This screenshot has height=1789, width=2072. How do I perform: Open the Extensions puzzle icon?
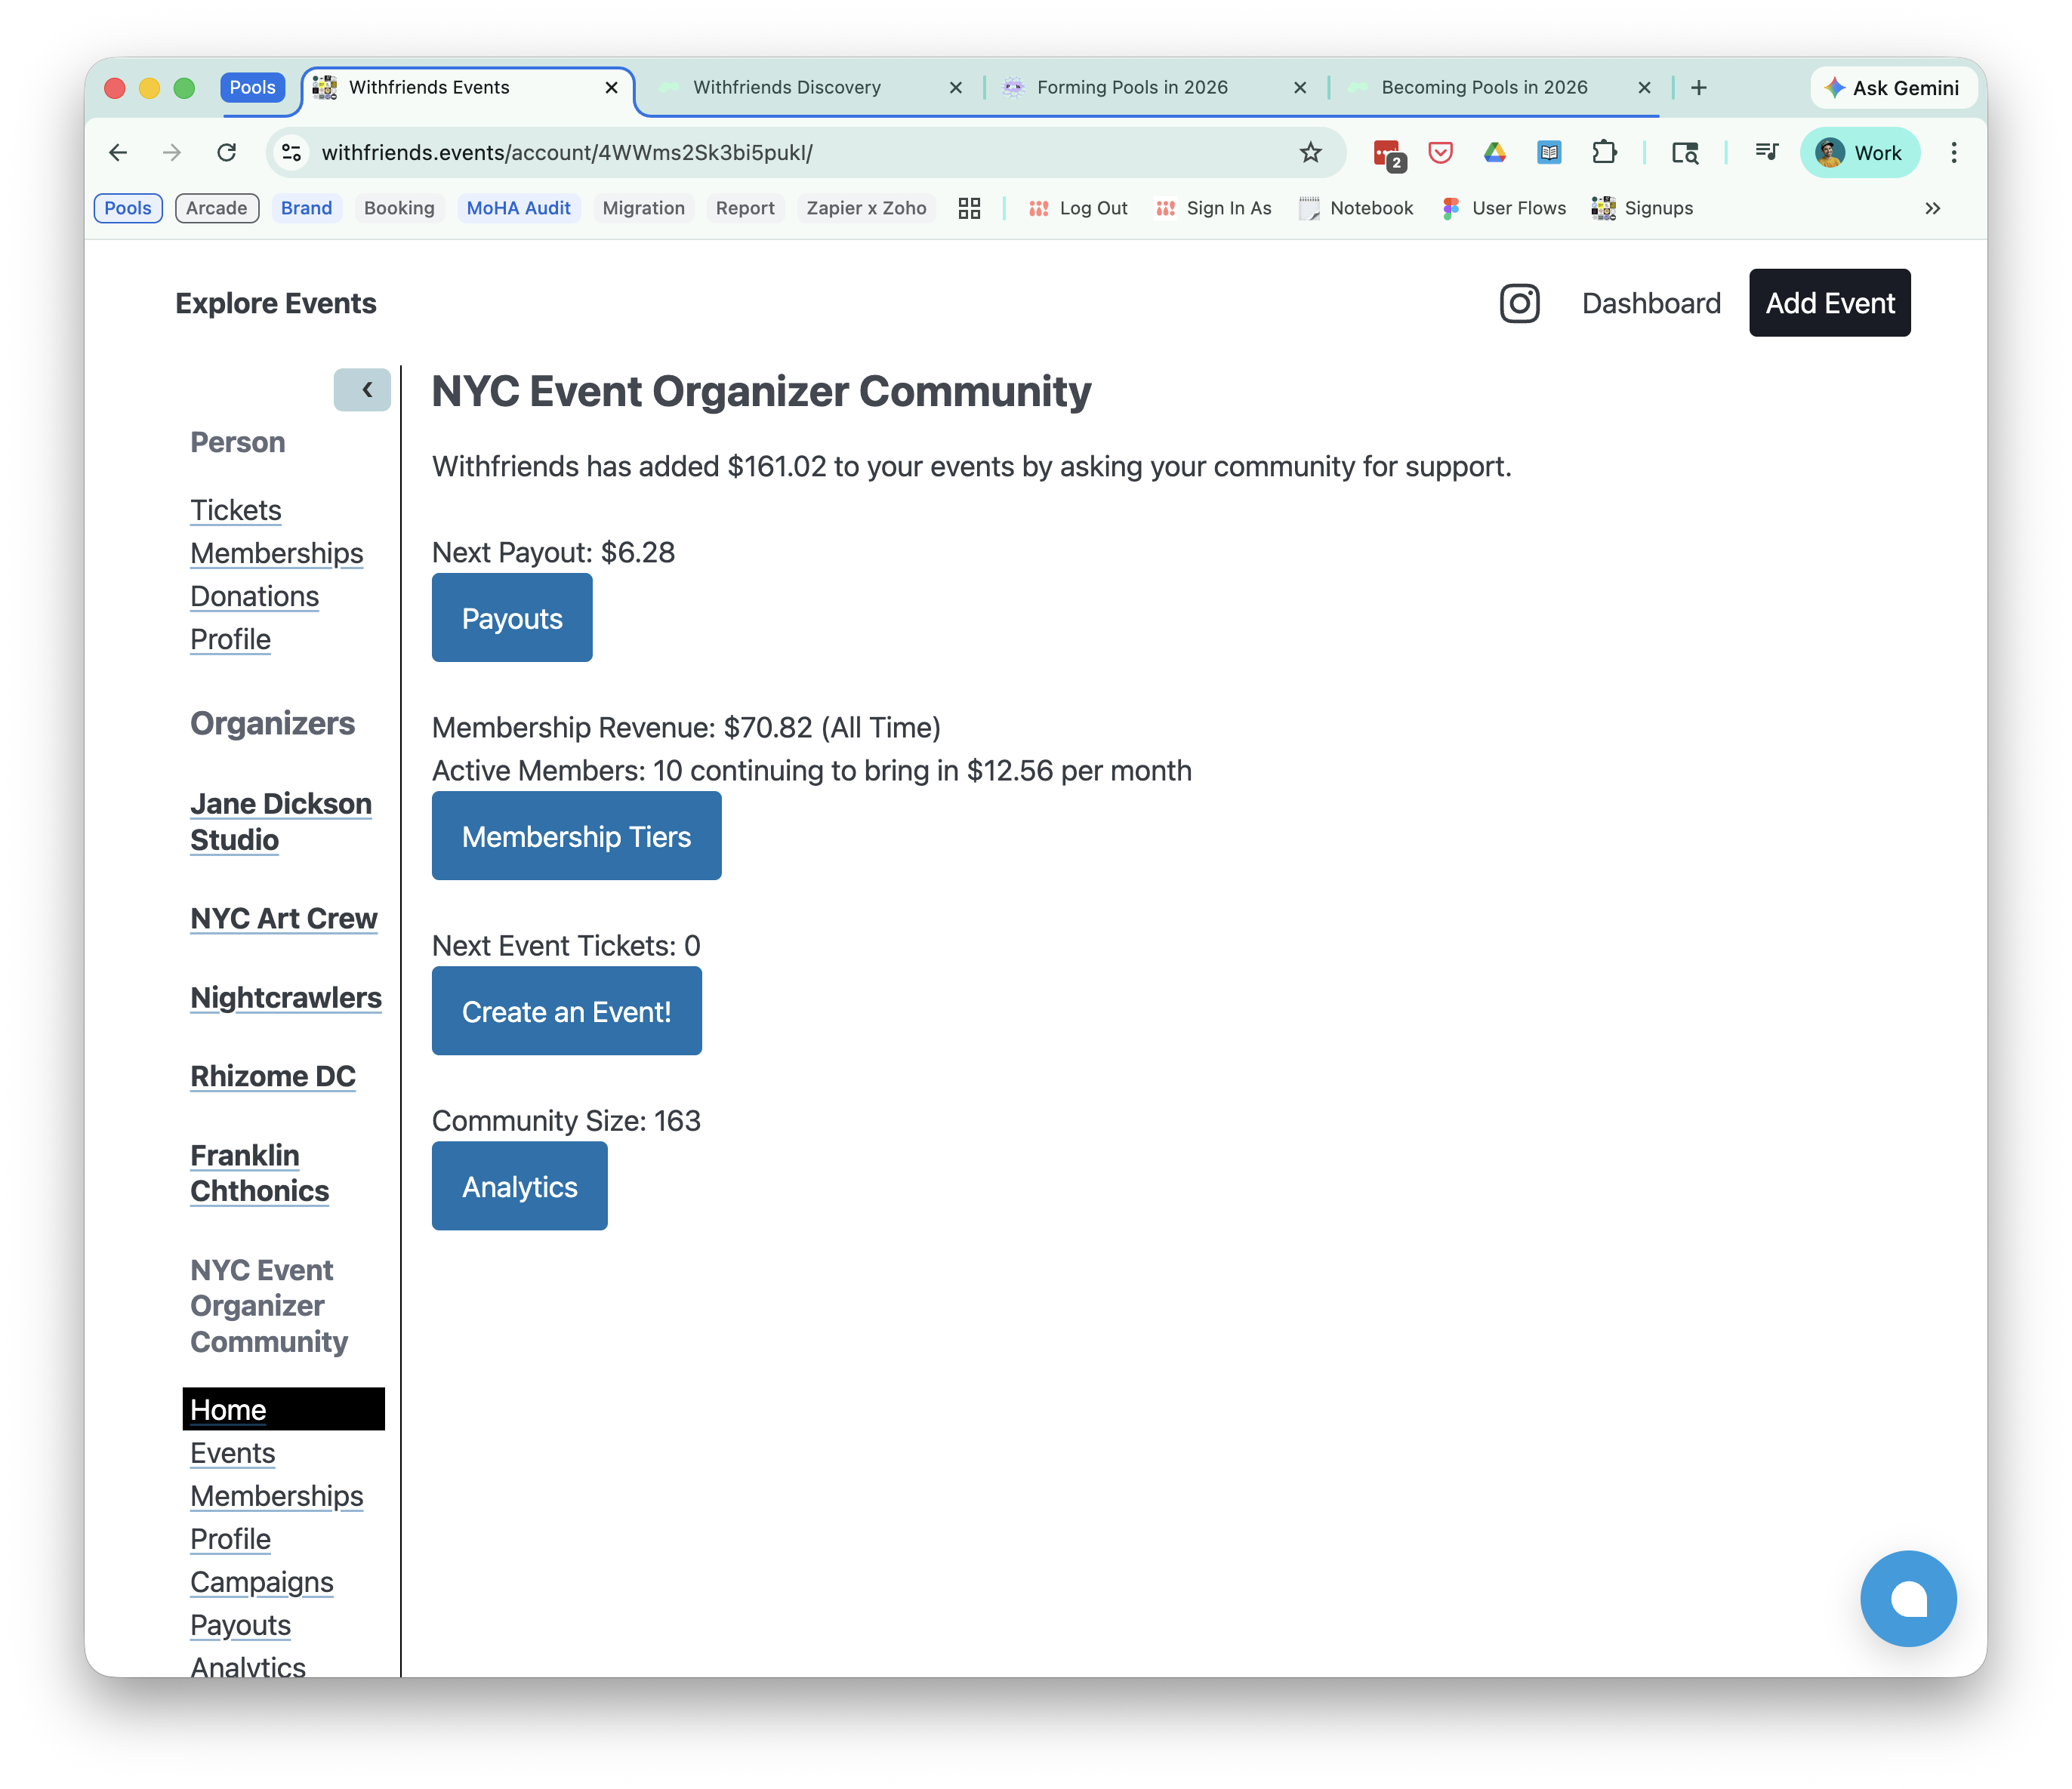1603,152
